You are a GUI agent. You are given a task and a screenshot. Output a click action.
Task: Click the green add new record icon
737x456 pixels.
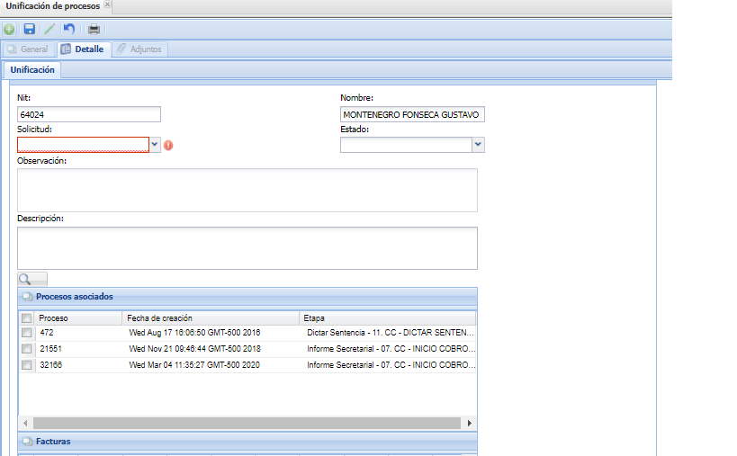[9, 29]
